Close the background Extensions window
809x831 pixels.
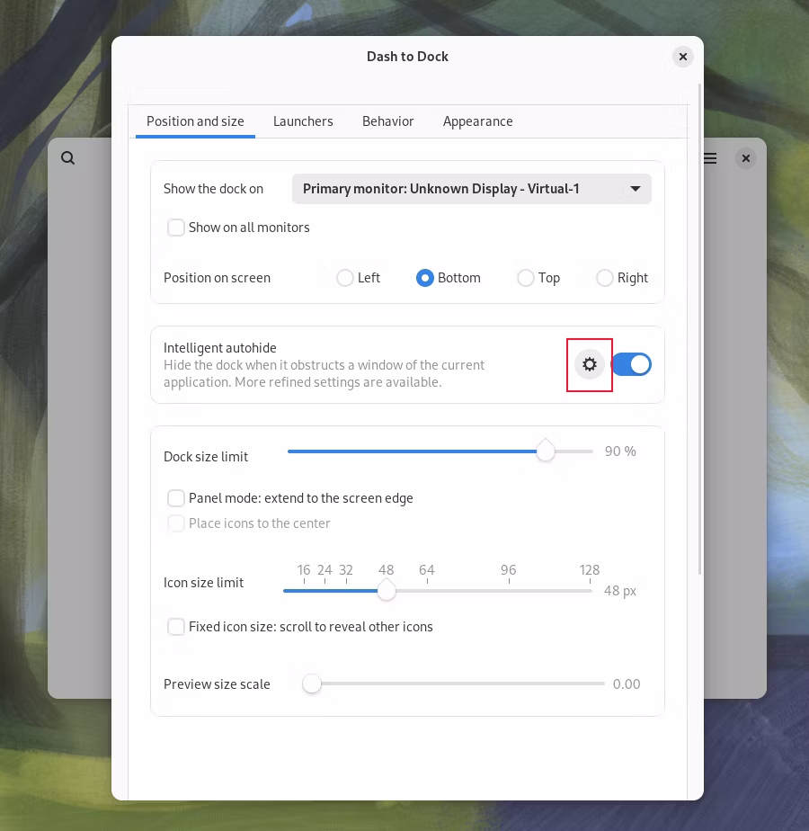745,158
